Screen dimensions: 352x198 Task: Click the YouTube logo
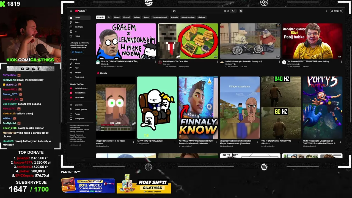tap(80, 11)
